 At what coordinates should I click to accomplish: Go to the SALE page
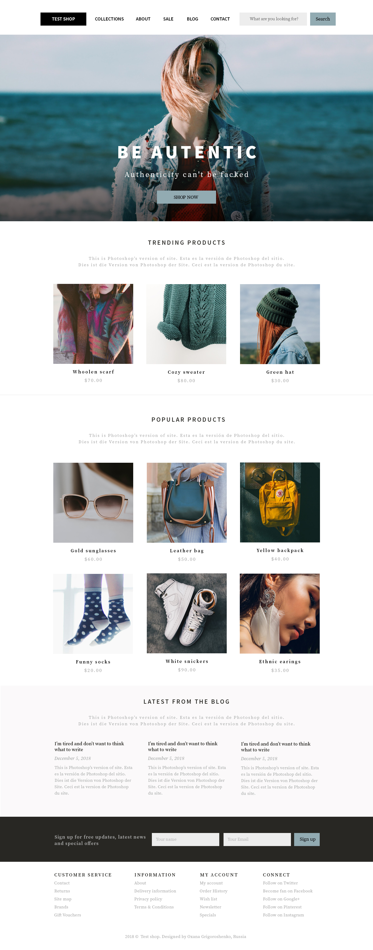(168, 19)
